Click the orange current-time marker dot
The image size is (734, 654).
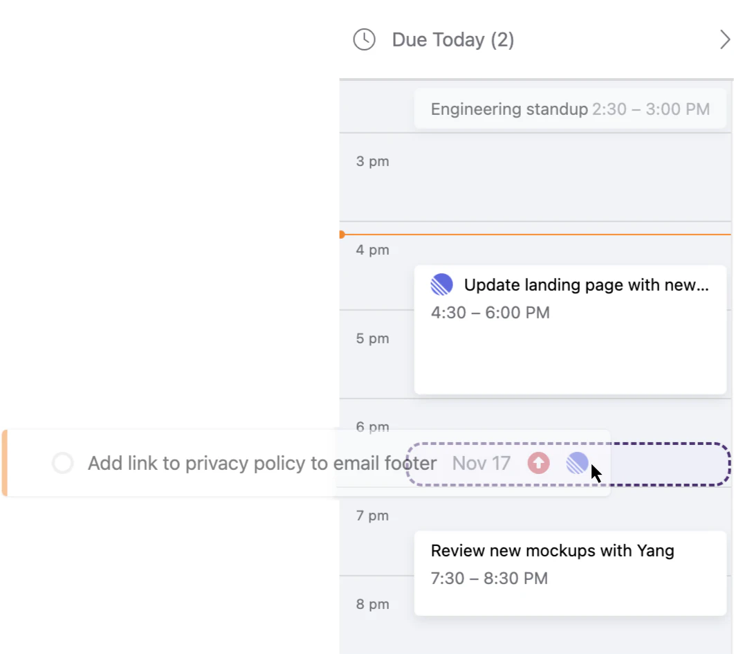pos(341,235)
